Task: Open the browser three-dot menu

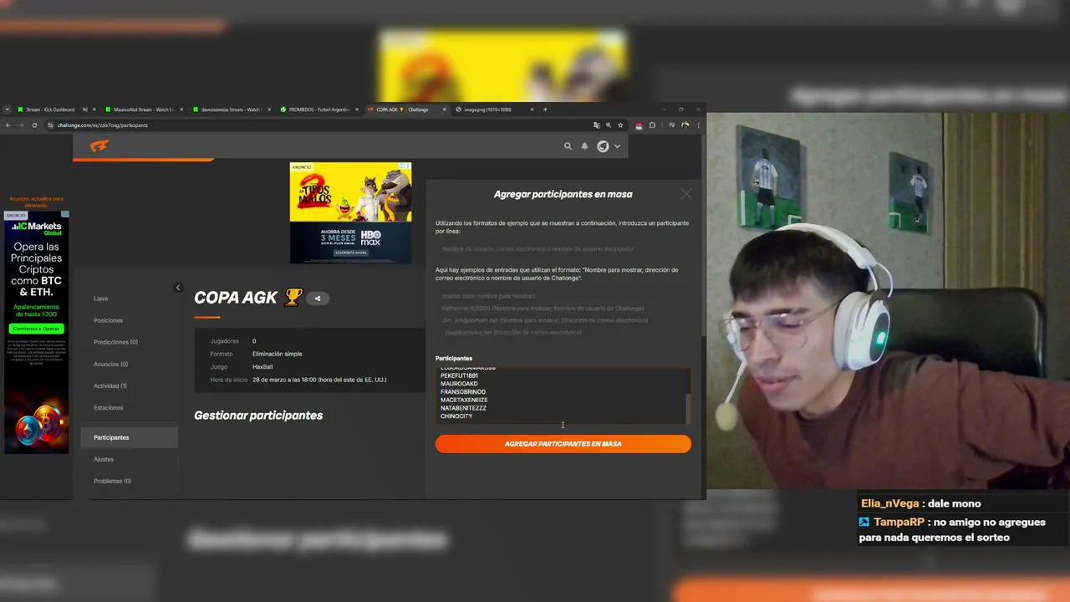Action: pyautogui.click(x=698, y=125)
